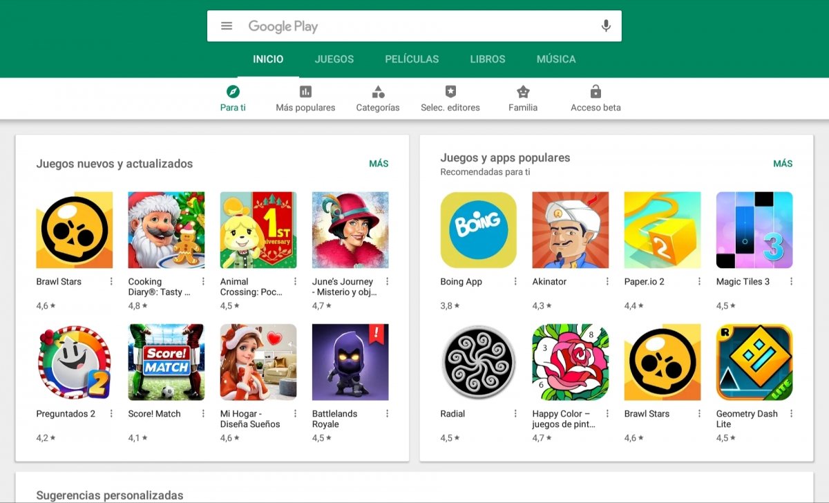
Task: Open options menu for Preguntados 2
Action: (x=111, y=413)
